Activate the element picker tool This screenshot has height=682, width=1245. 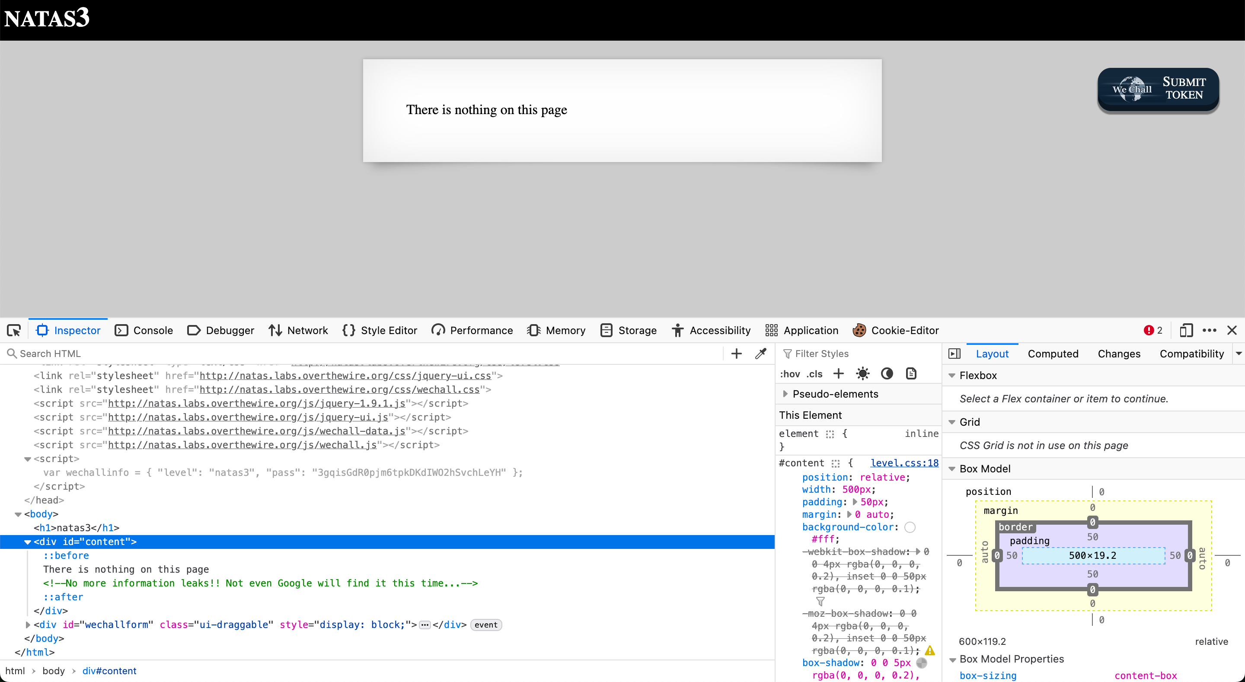(14, 331)
